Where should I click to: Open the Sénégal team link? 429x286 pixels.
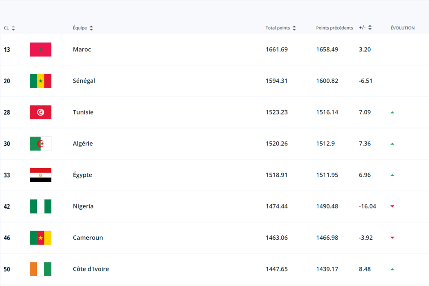(84, 81)
